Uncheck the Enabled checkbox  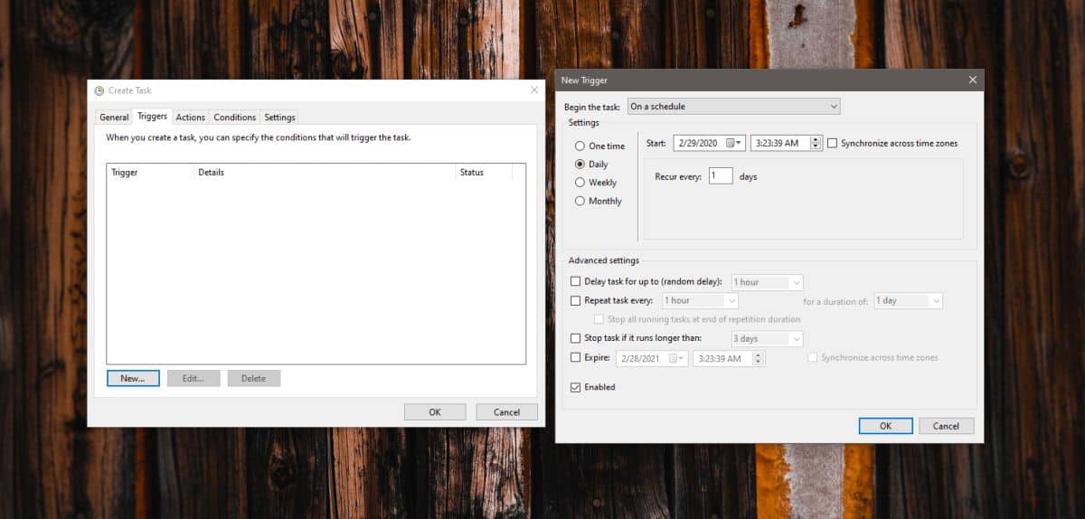point(576,387)
